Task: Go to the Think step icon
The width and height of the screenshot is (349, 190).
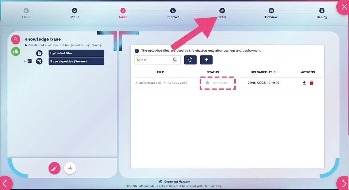Action: (x=26, y=11)
